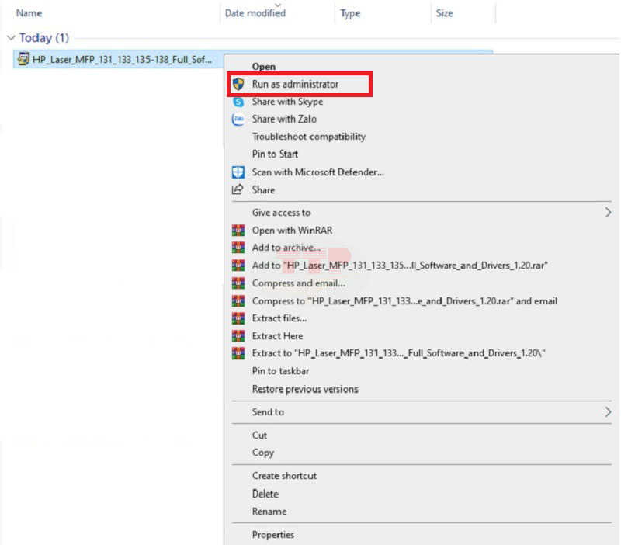Expand the Send to submenu arrow
The image size is (621, 545).
tap(608, 412)
